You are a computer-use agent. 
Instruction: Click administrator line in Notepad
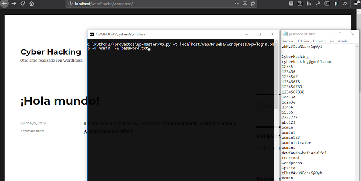click(x=296, y=143)
